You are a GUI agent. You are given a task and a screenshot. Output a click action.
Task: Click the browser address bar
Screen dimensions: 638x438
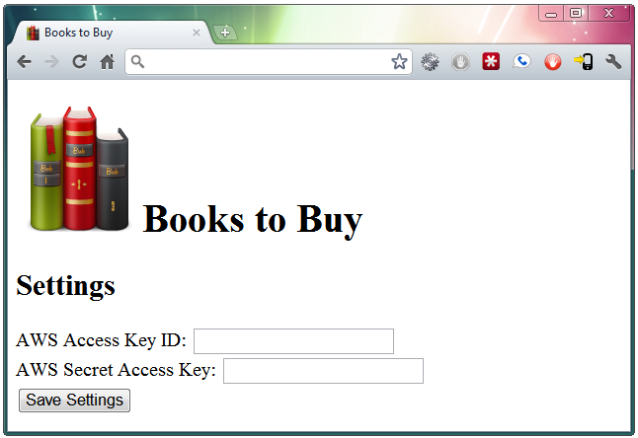point(269,62)
